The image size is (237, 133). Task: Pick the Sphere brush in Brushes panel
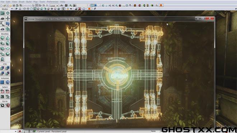pos(8,54)
